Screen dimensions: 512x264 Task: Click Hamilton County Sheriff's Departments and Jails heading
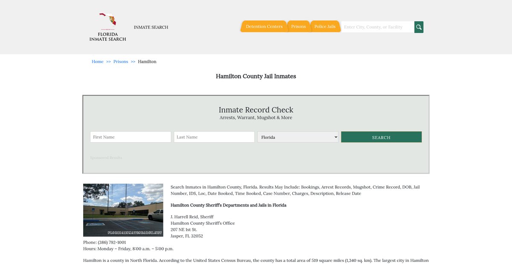(x=228, y=205)
